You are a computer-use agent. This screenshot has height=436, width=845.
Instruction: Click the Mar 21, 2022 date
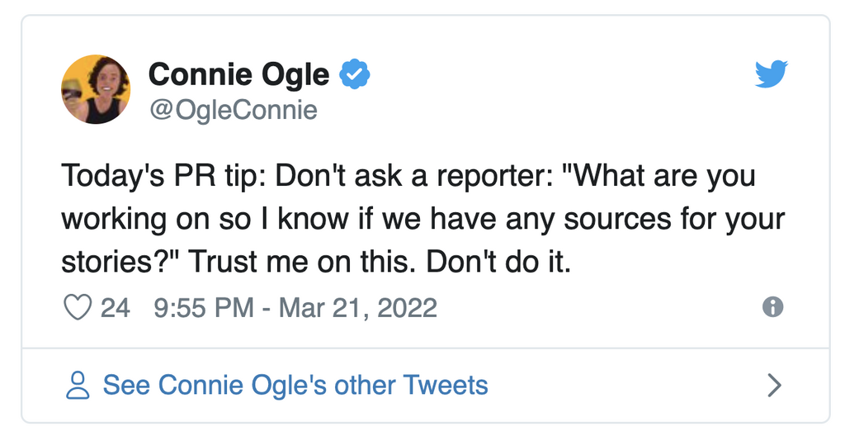pos(358,308)
